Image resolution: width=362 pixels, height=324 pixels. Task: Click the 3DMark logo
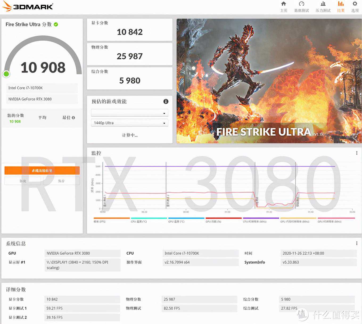[28, 6]
